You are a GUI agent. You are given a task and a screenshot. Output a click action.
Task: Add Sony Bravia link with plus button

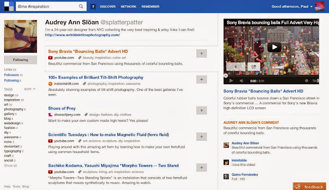click(202, 53)
